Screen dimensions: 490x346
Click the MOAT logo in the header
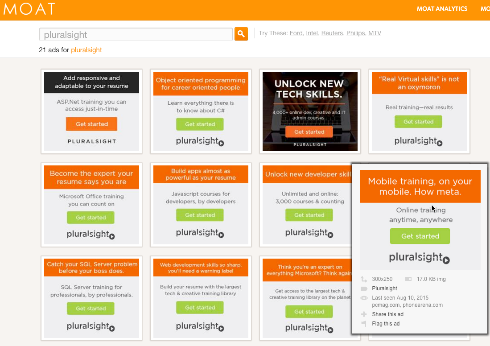[x=29, y=8]
